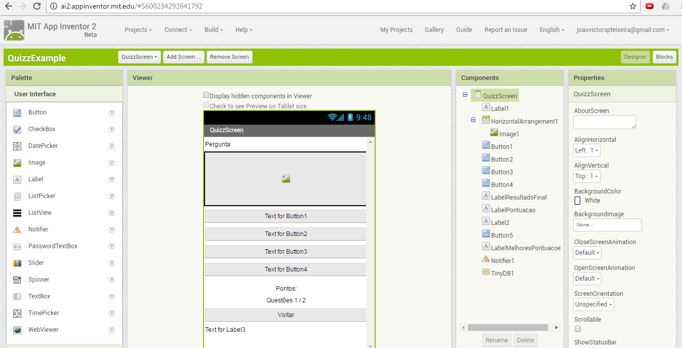
Task: Switch to the Designer view
Action: point(635,57)
